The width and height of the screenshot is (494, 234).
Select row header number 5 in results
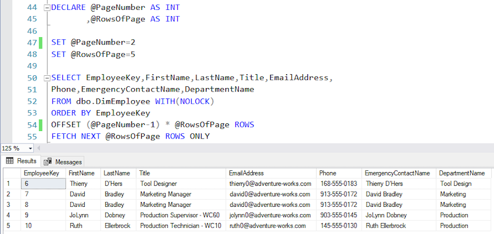[x=12, y=226]
